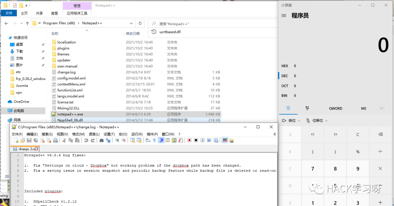Open Find using the binoculars icon
This screenshot has width=394, height=206.
(x=101, y=140)
